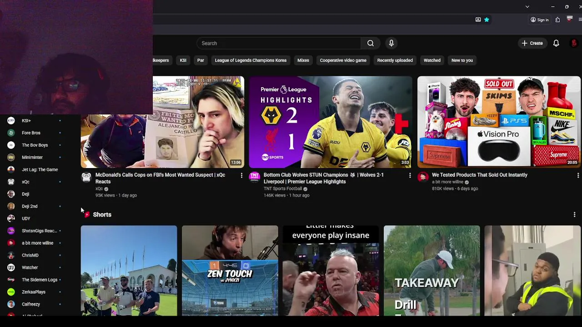Activate voice search microphone
This screenshot has height=327, width=582.
click(x=391, y=43)
